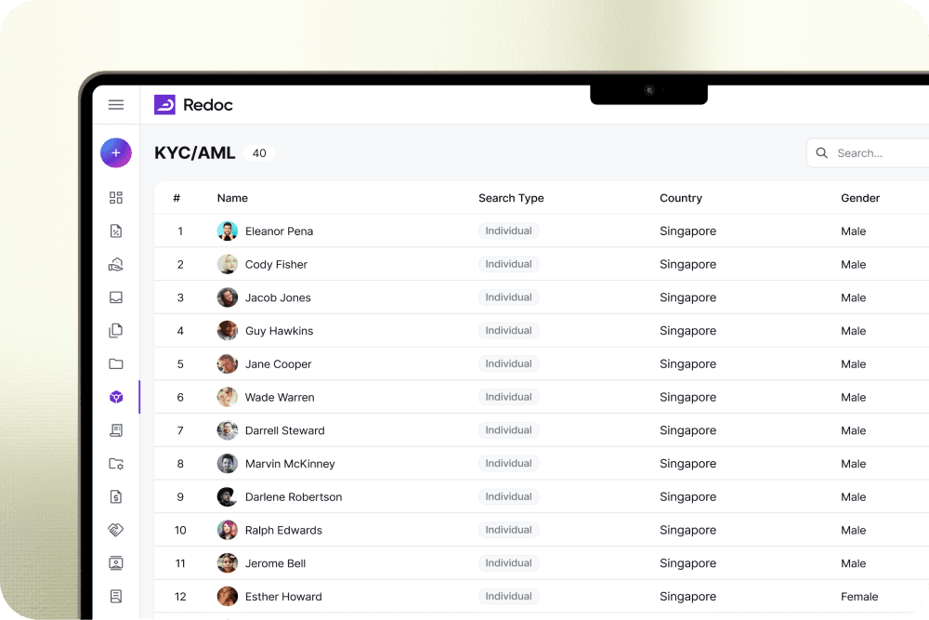The height and width of the screenshot is (620, 929).
Task: Open the folder-settings icon in sidebar
Action: pyautogui.click(x=115, y=463)
